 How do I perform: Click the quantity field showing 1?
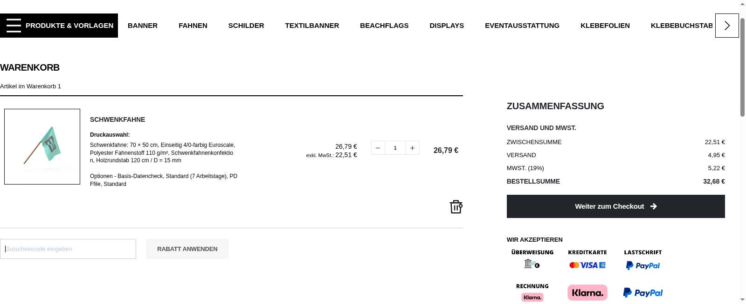pos(395,147)
